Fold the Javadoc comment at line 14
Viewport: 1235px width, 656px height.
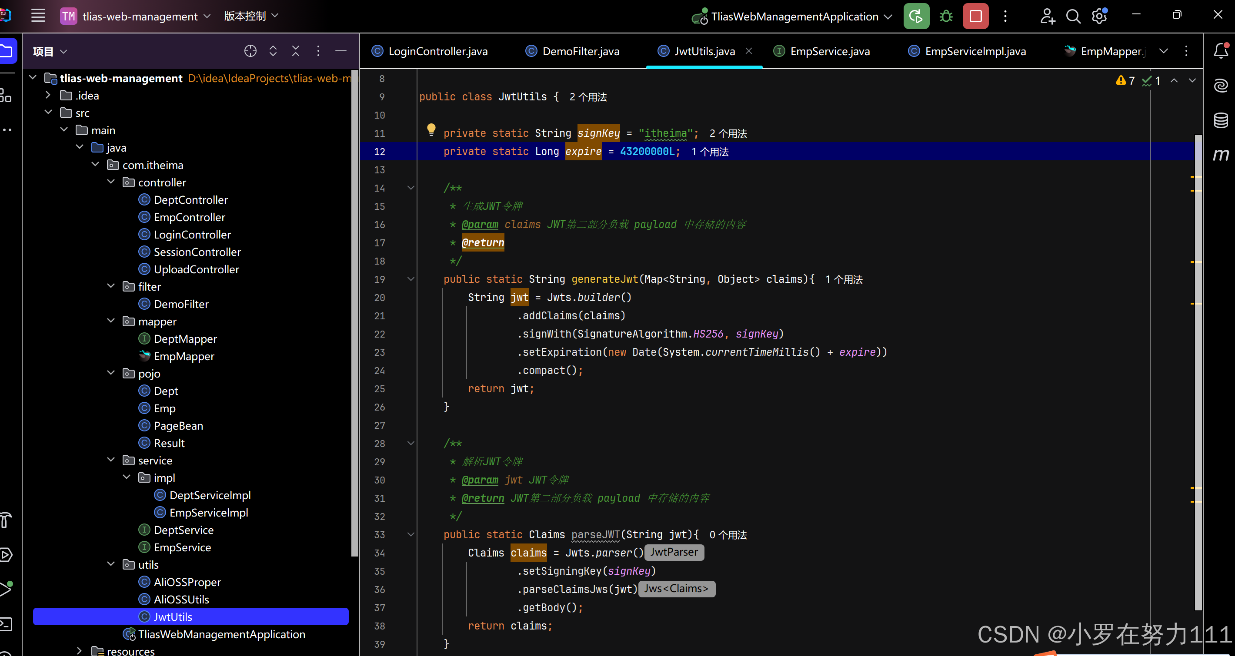(411, 188)
